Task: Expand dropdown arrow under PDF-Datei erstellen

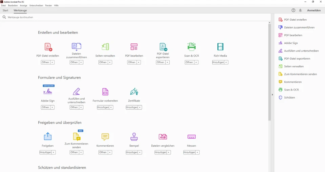Action: (52, 62)
